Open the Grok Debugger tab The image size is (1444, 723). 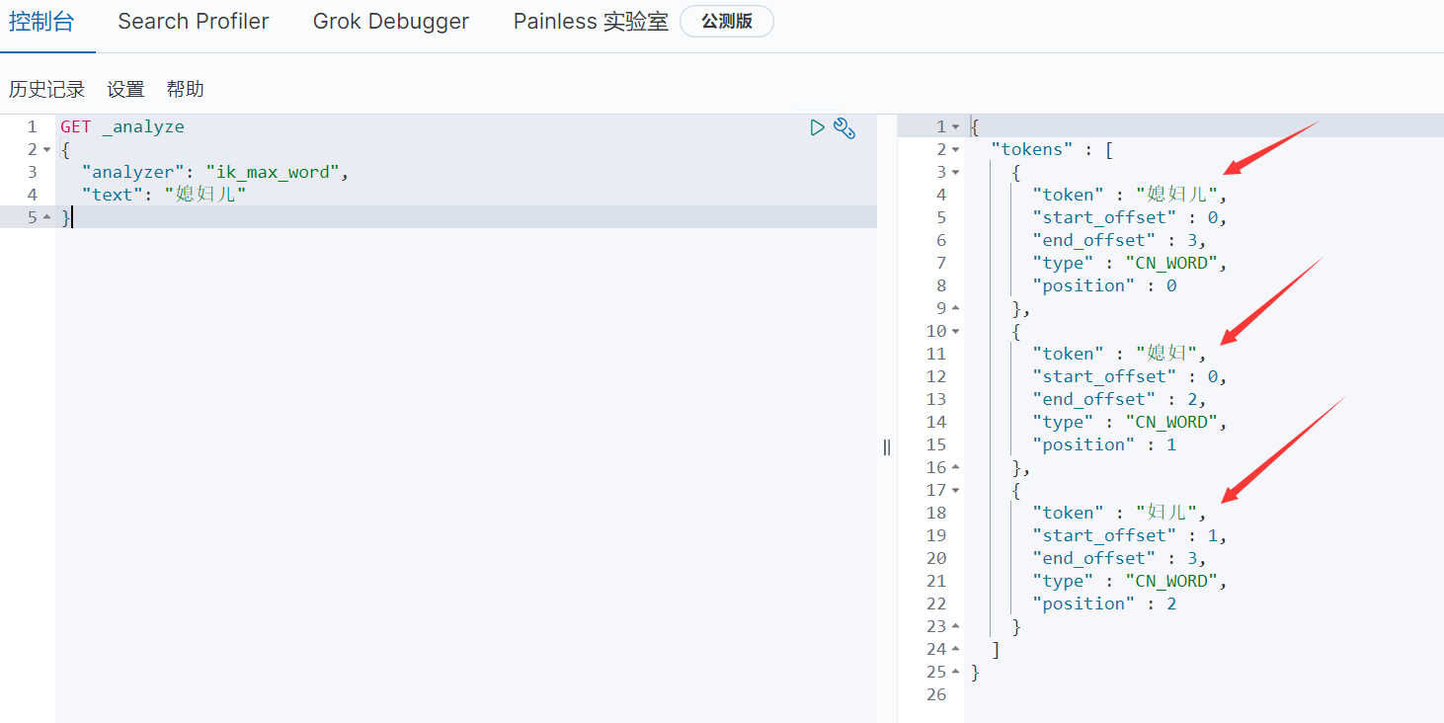[391, 22]
